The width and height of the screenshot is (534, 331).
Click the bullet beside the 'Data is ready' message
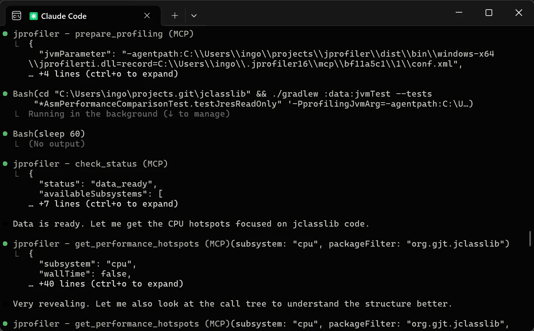click(x=5, y=223)
